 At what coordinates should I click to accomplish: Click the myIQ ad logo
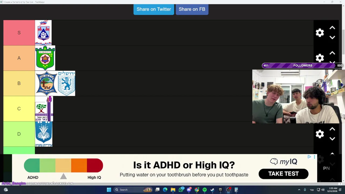click(x=284, y=161)
